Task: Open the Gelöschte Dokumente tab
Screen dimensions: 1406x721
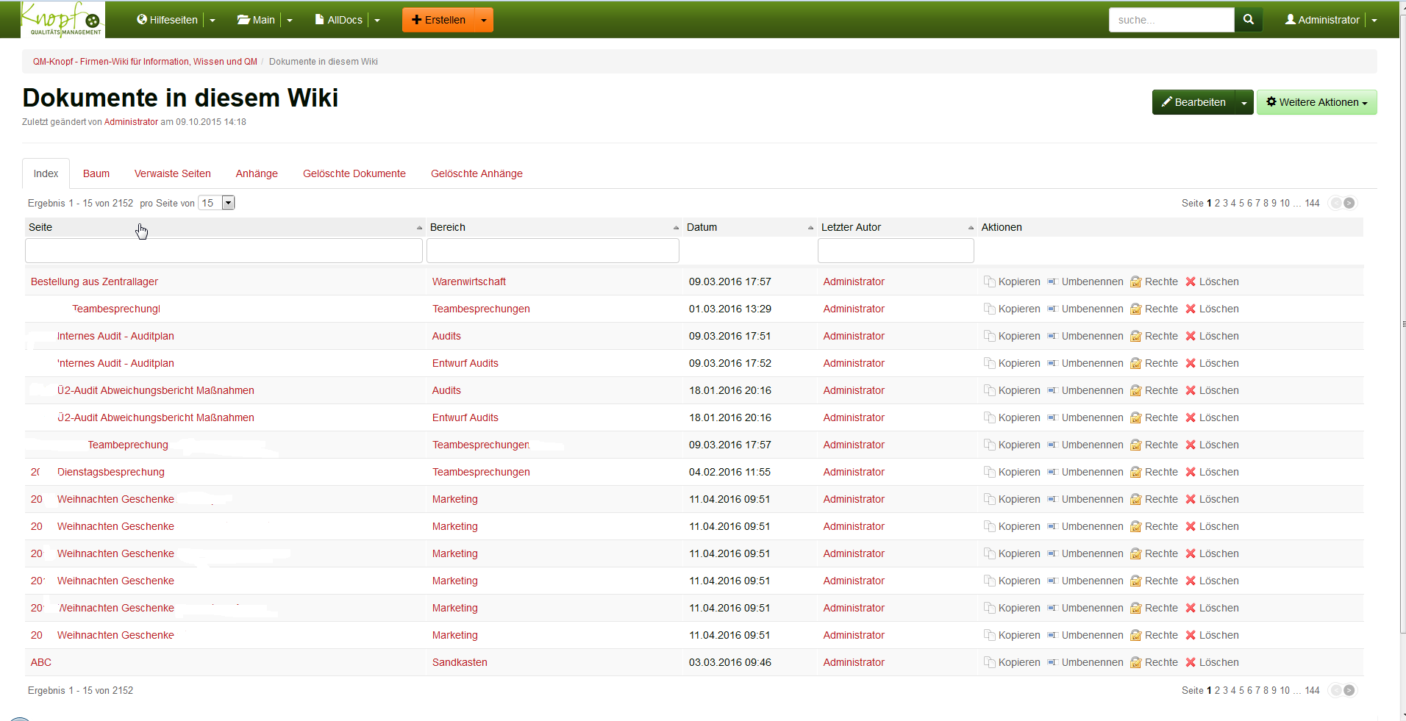Action: click(x=354, y=173)
